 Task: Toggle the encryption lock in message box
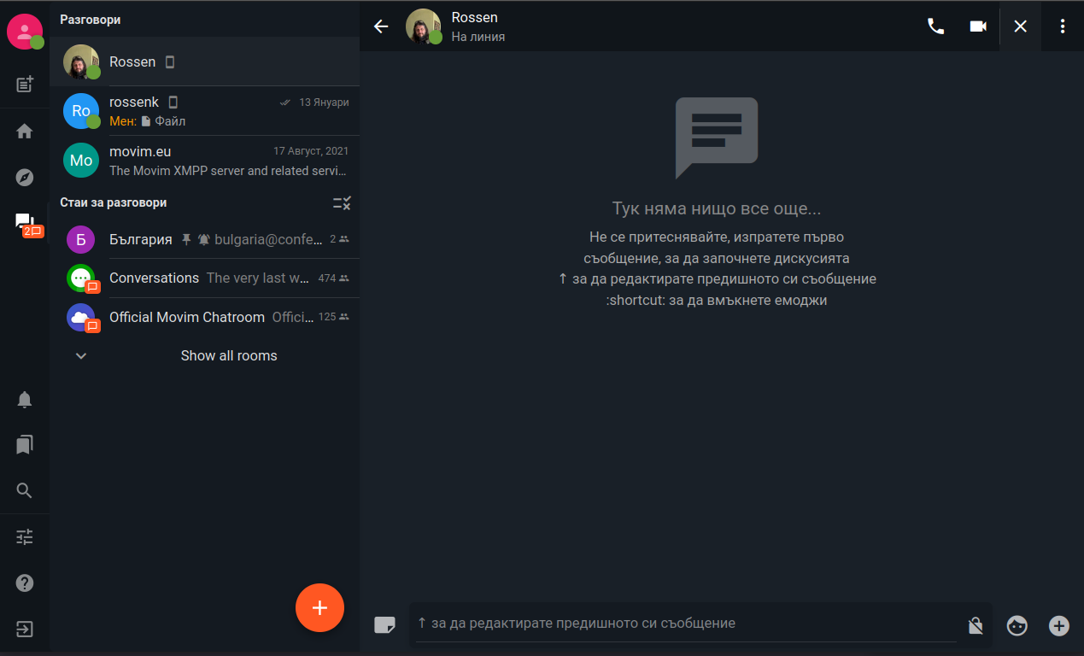975,626
